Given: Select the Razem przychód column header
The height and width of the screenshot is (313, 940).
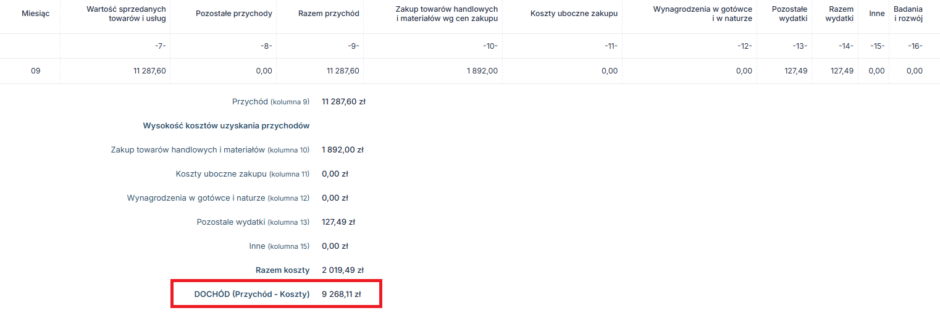Looking at the screenshot, I should coord(329,14).
